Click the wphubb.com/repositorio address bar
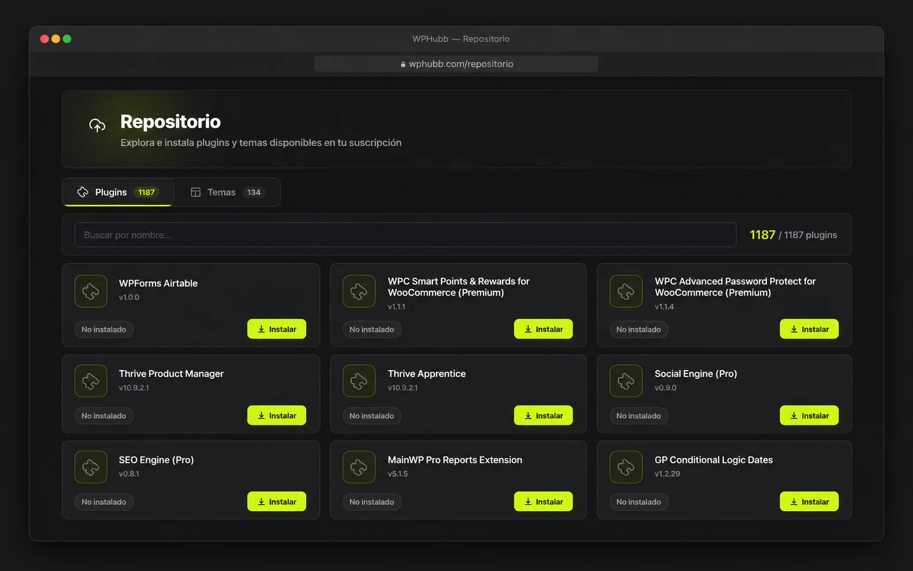The image size is (913, 571). click(x=456, y=64)
